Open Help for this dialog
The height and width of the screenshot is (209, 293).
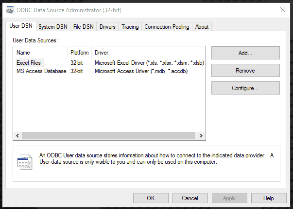[x=269, y=198]
